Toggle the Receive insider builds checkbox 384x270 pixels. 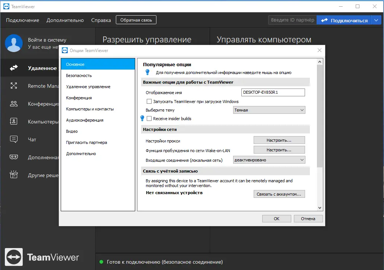click(x=149, y=118)
